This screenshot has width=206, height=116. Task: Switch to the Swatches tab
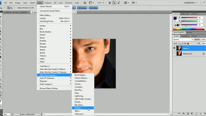[185, 14]
